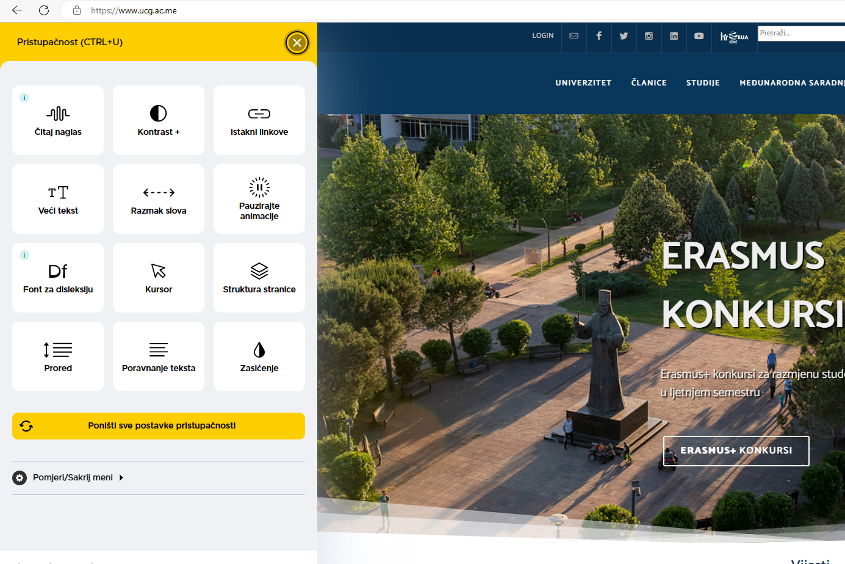Screen dimensions: 845x564
Task: Expand Pomjeri/Sakrij meni
Action: (x=73, y=477)
